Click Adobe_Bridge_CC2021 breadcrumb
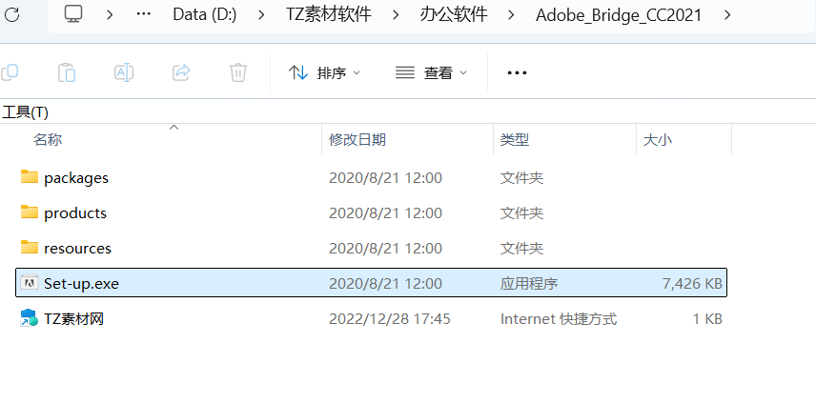This screenshot has height=404, width=816. 619,15
